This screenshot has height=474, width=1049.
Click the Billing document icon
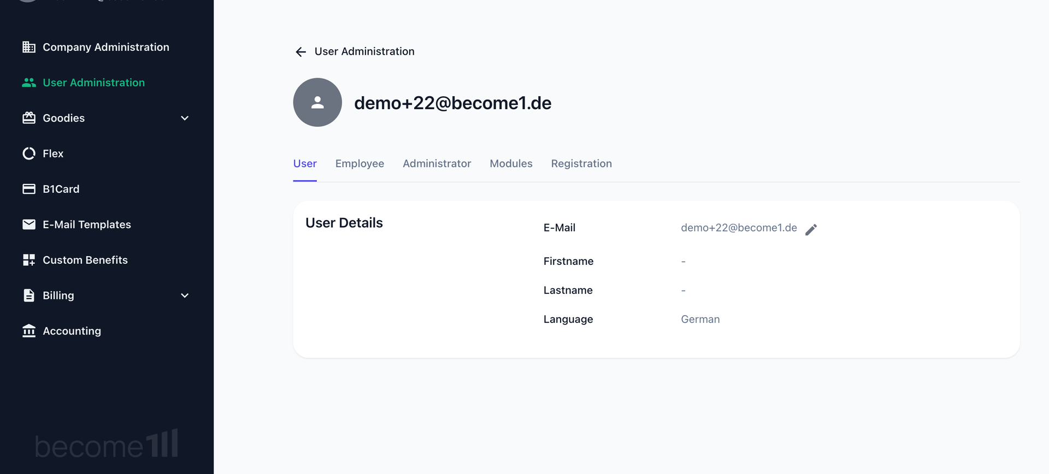click(29, 295)
